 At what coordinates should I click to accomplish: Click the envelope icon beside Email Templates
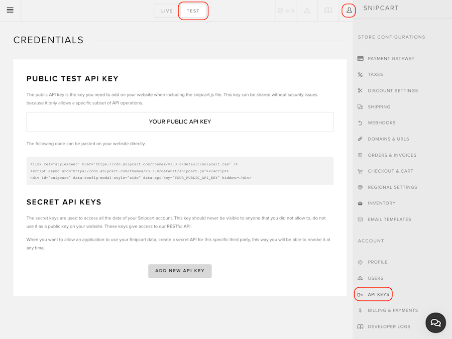click(360, 219)
